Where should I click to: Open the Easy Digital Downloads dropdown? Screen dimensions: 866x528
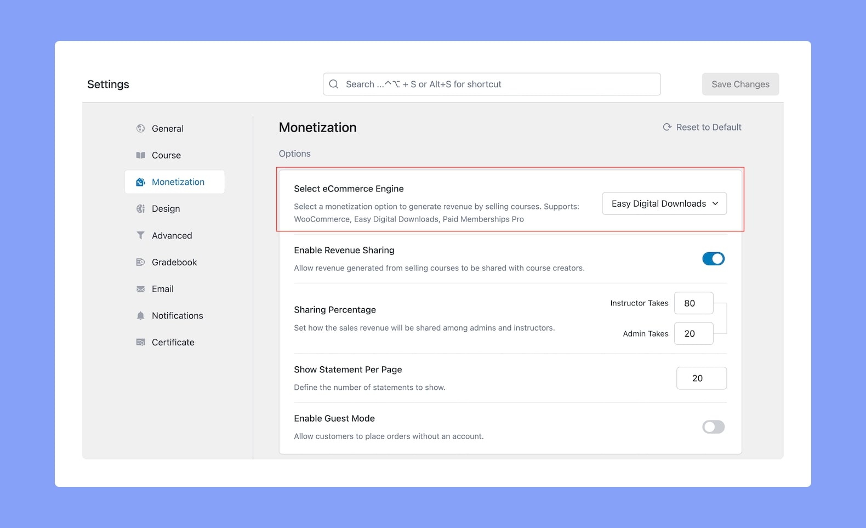pyautogui.click(x=664, y=203)
